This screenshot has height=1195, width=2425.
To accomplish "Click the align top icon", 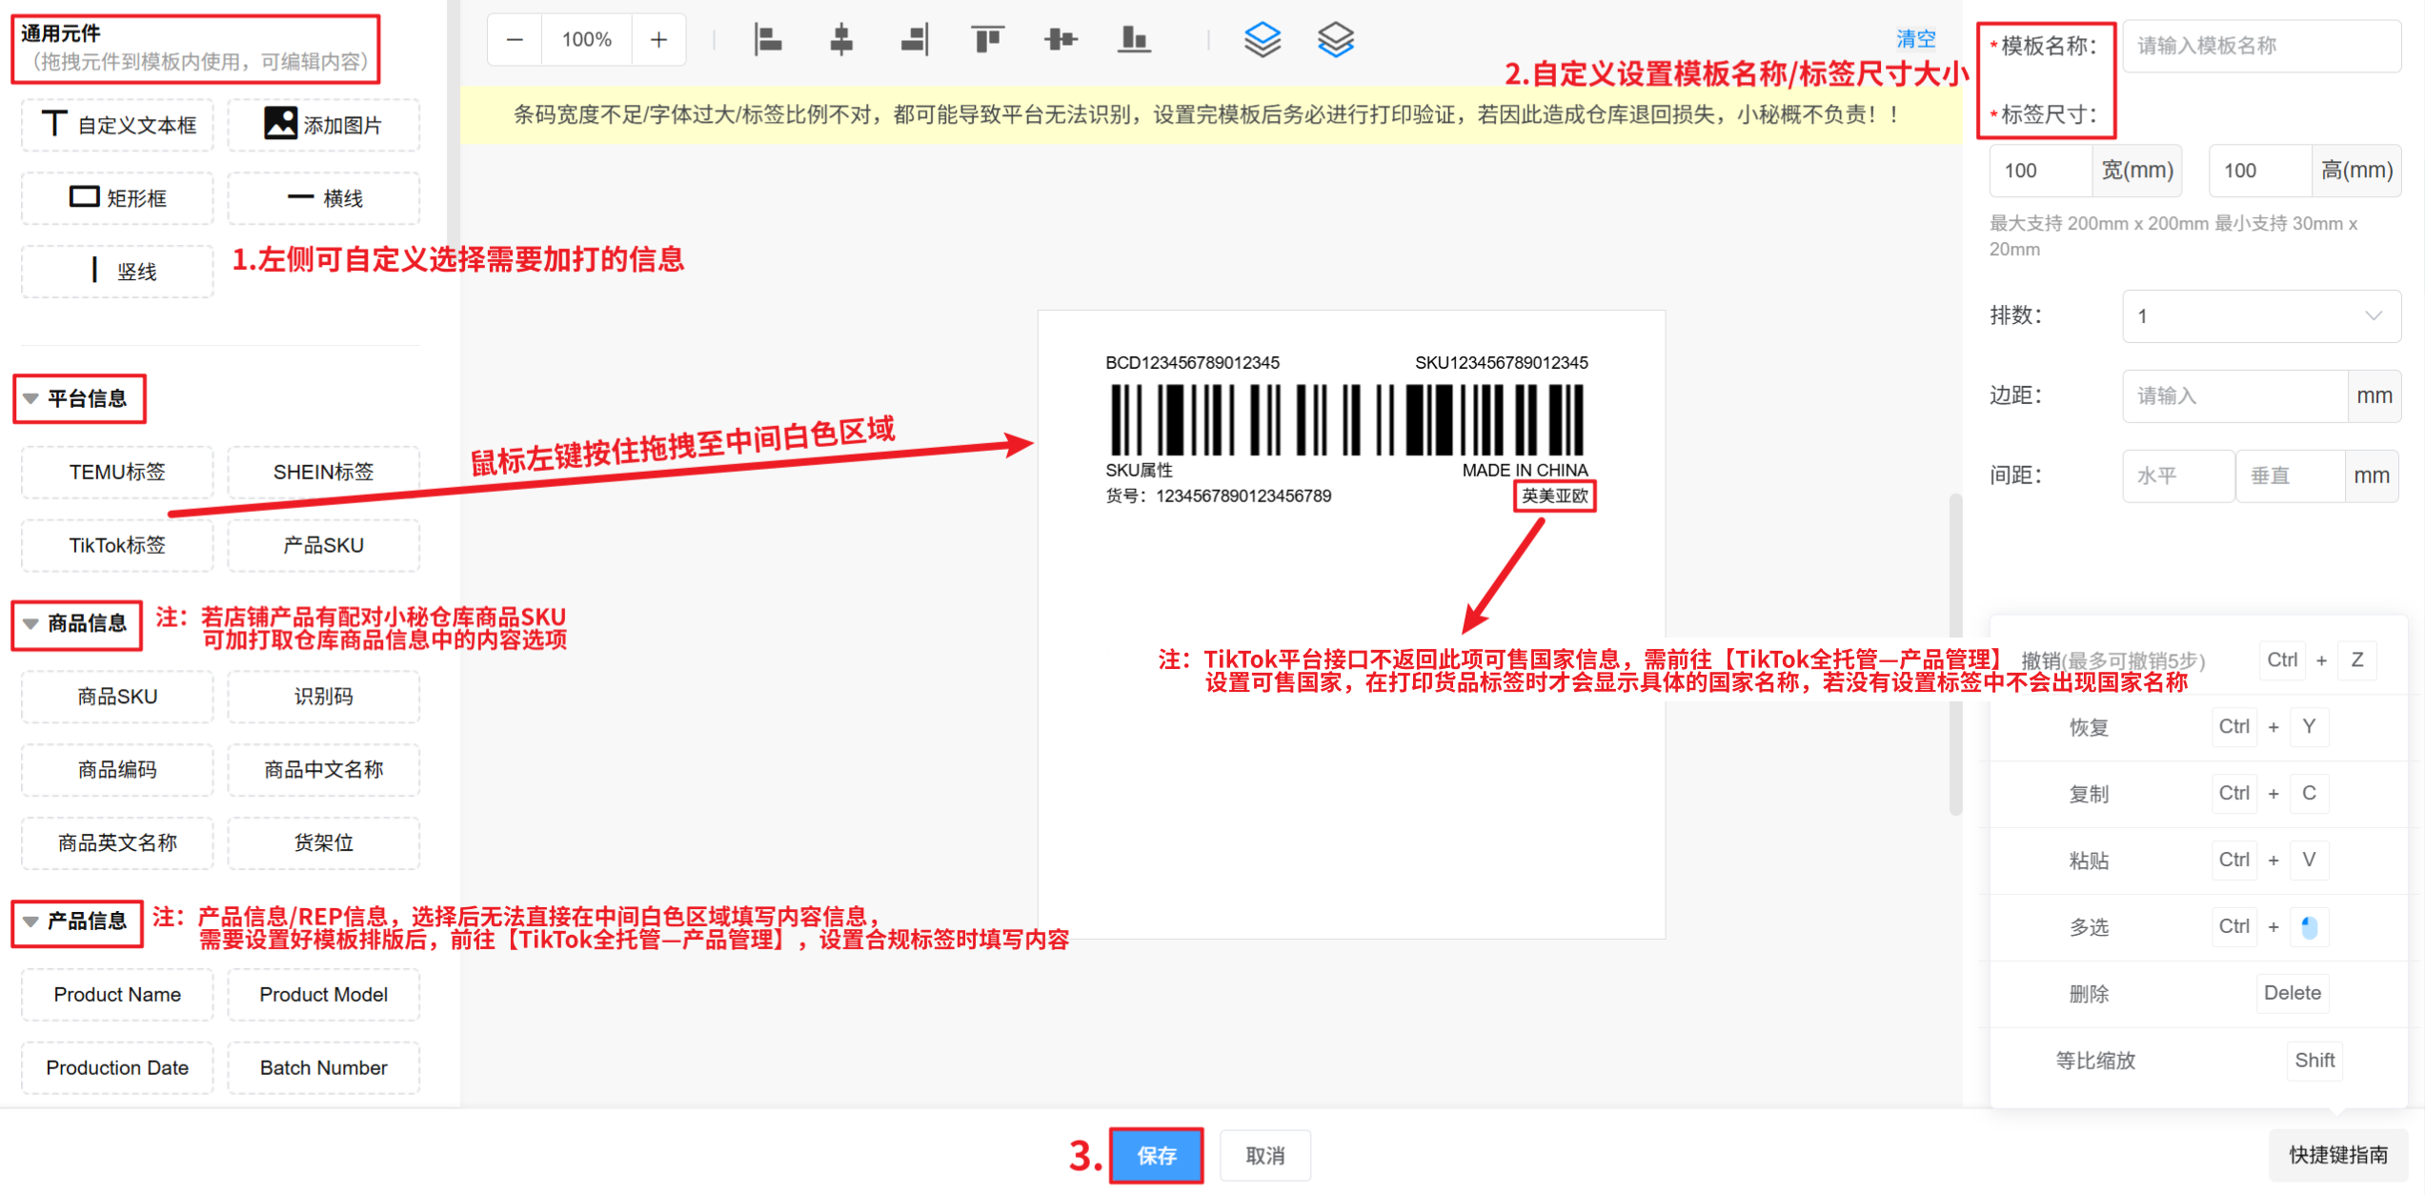I will tap(987, 40).
